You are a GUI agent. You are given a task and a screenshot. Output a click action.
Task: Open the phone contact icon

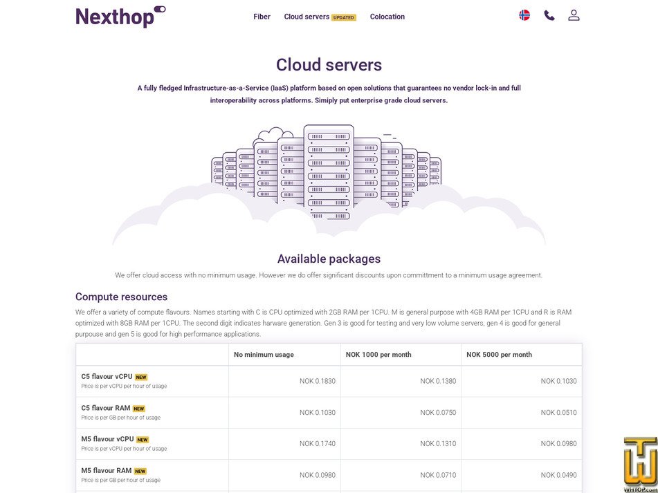[x=549, y=15]
